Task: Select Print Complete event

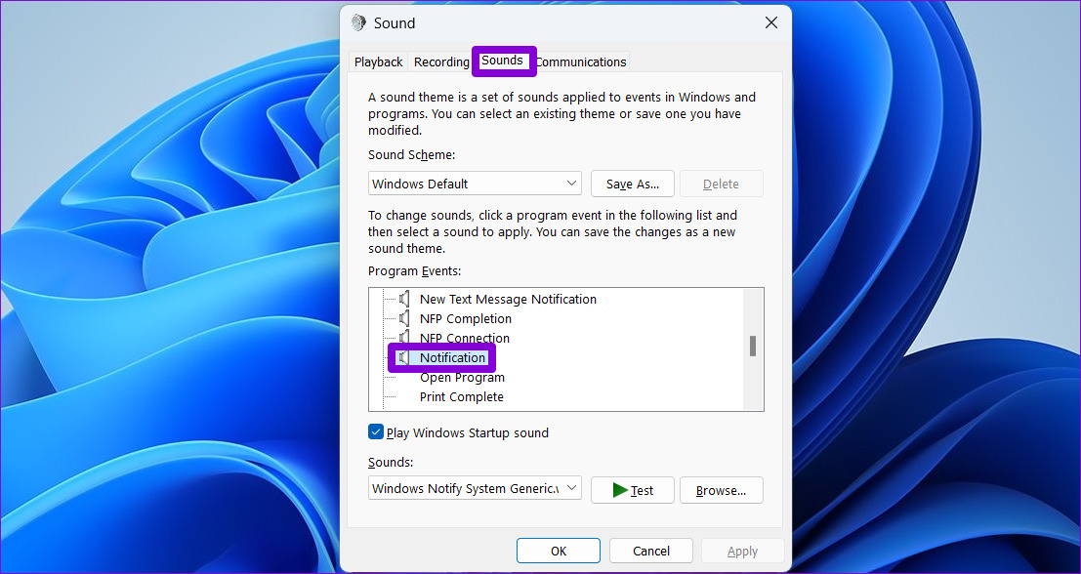Action: tap(461, 396)
